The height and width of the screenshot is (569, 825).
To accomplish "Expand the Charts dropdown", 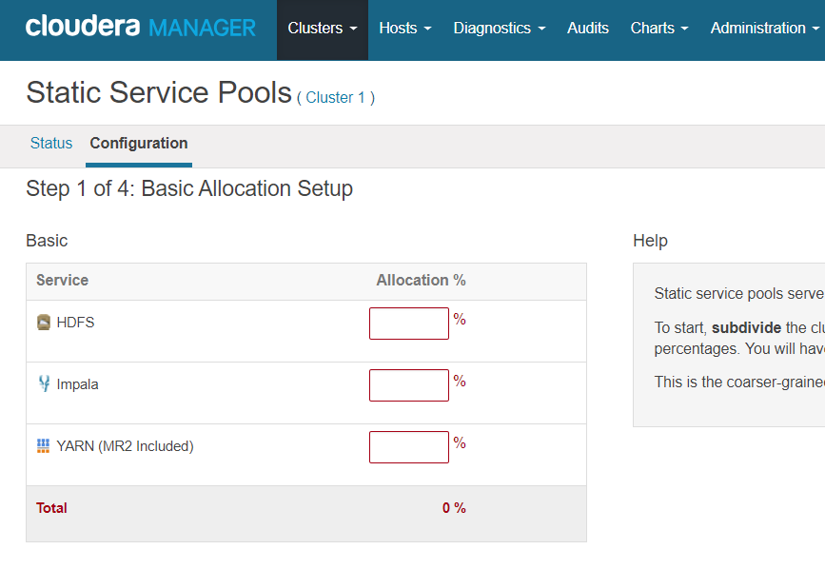I will 658,28.
